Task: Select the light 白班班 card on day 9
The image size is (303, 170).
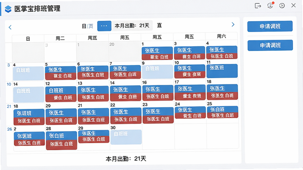Action: coord(158,71)
